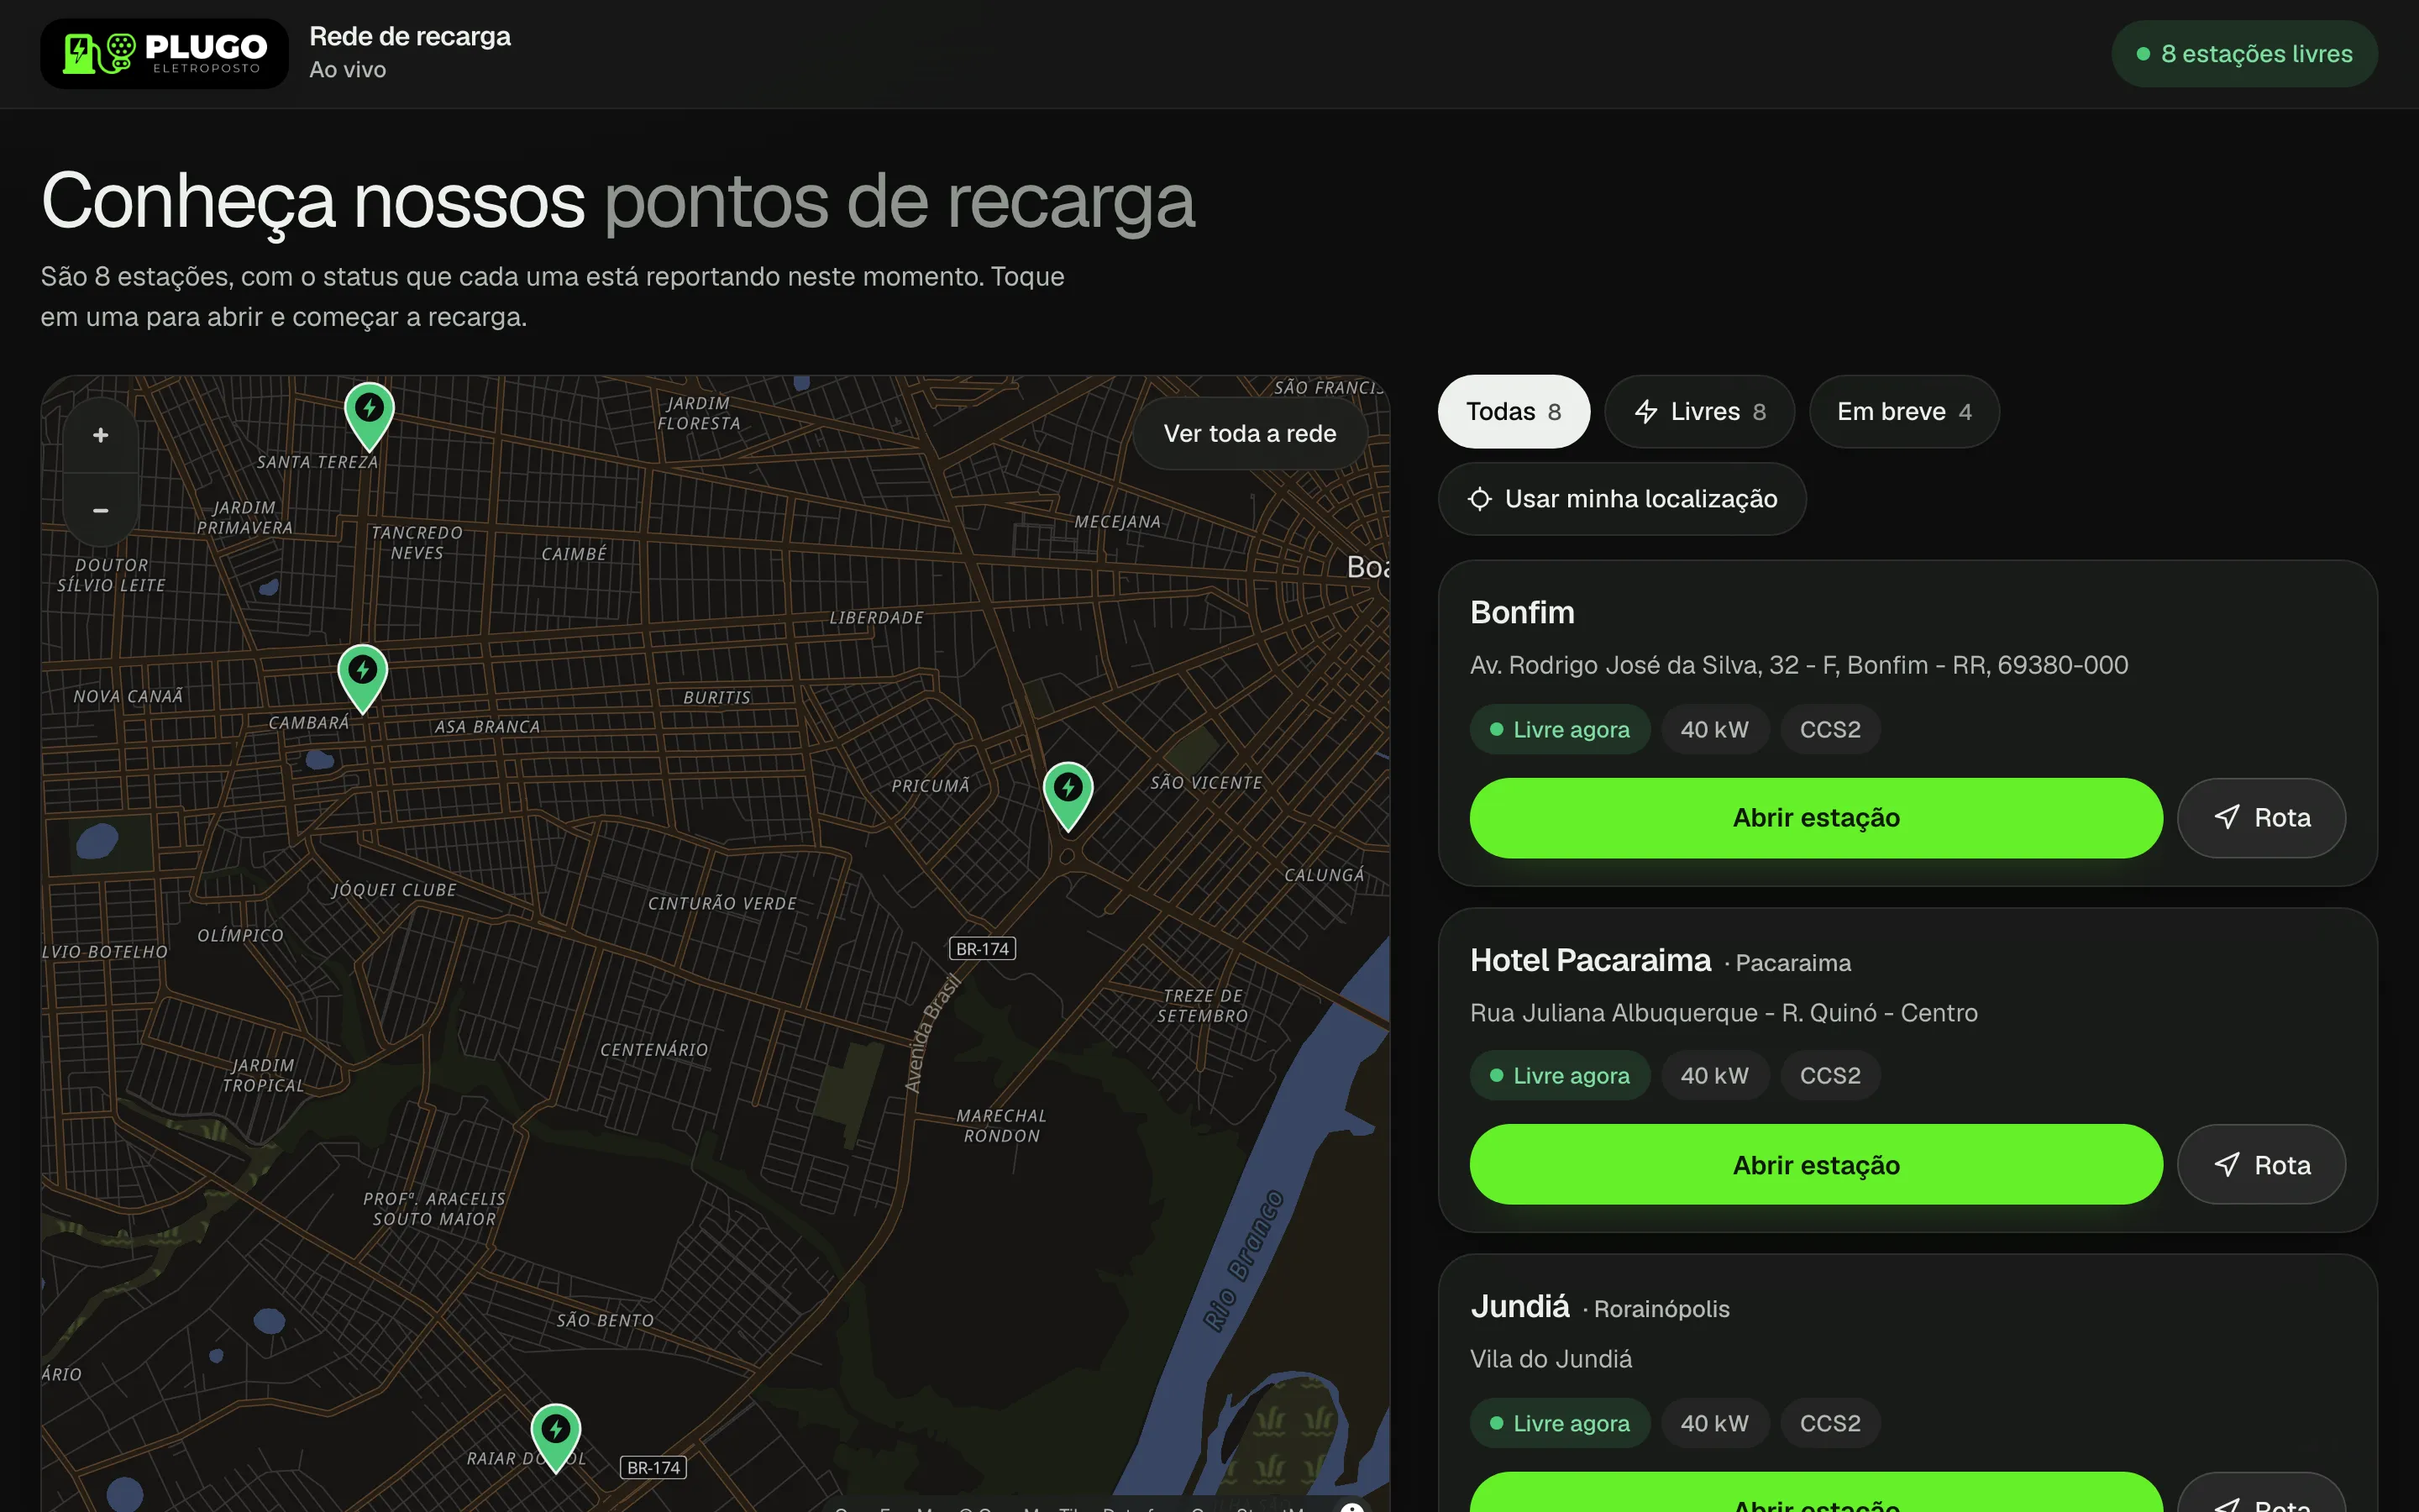Click Usar minha localização button
This screenshot has width=2419, height=1512.
coord(1621,499)
